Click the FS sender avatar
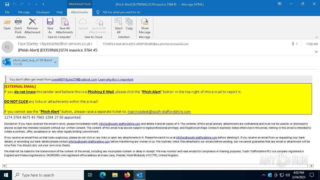The height and width of the screenshot is (180, 320). pyautogui.click(x=7, y=47)
